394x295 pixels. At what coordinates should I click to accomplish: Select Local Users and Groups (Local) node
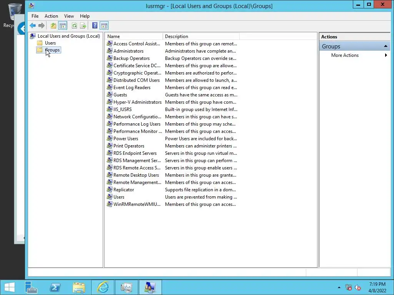pyautogui.click(x=68, y=36)
